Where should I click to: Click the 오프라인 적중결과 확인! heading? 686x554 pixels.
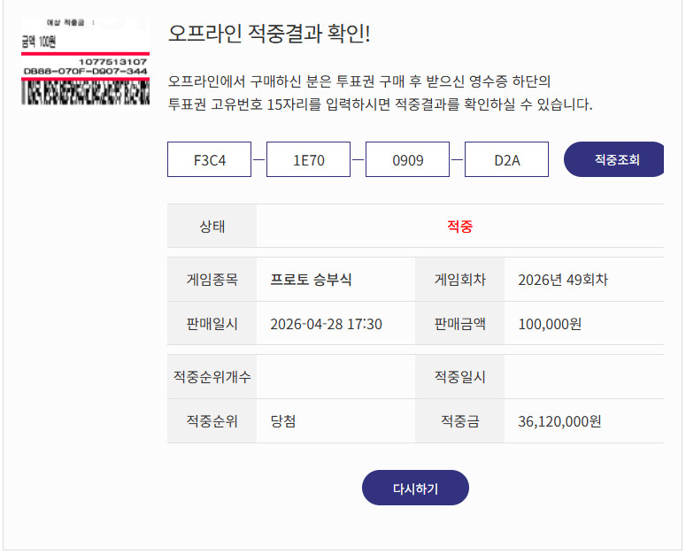tap(269, 34)
